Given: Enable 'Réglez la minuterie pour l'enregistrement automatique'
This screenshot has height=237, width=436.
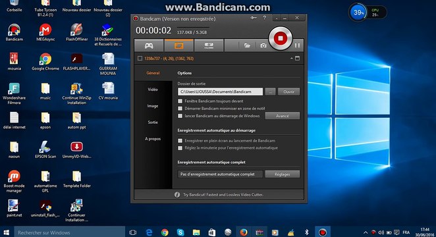Looking at the screenshot, I should (180, 148).
